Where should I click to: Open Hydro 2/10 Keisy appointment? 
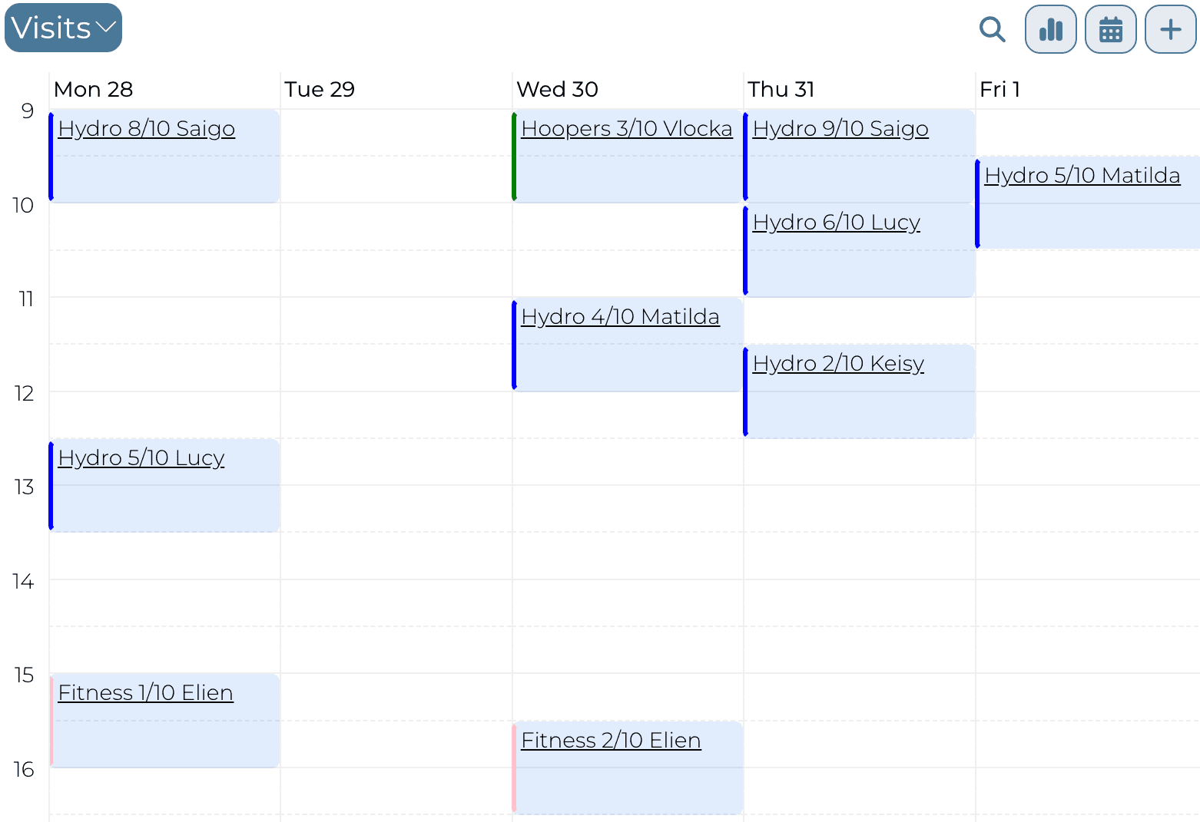838,363
